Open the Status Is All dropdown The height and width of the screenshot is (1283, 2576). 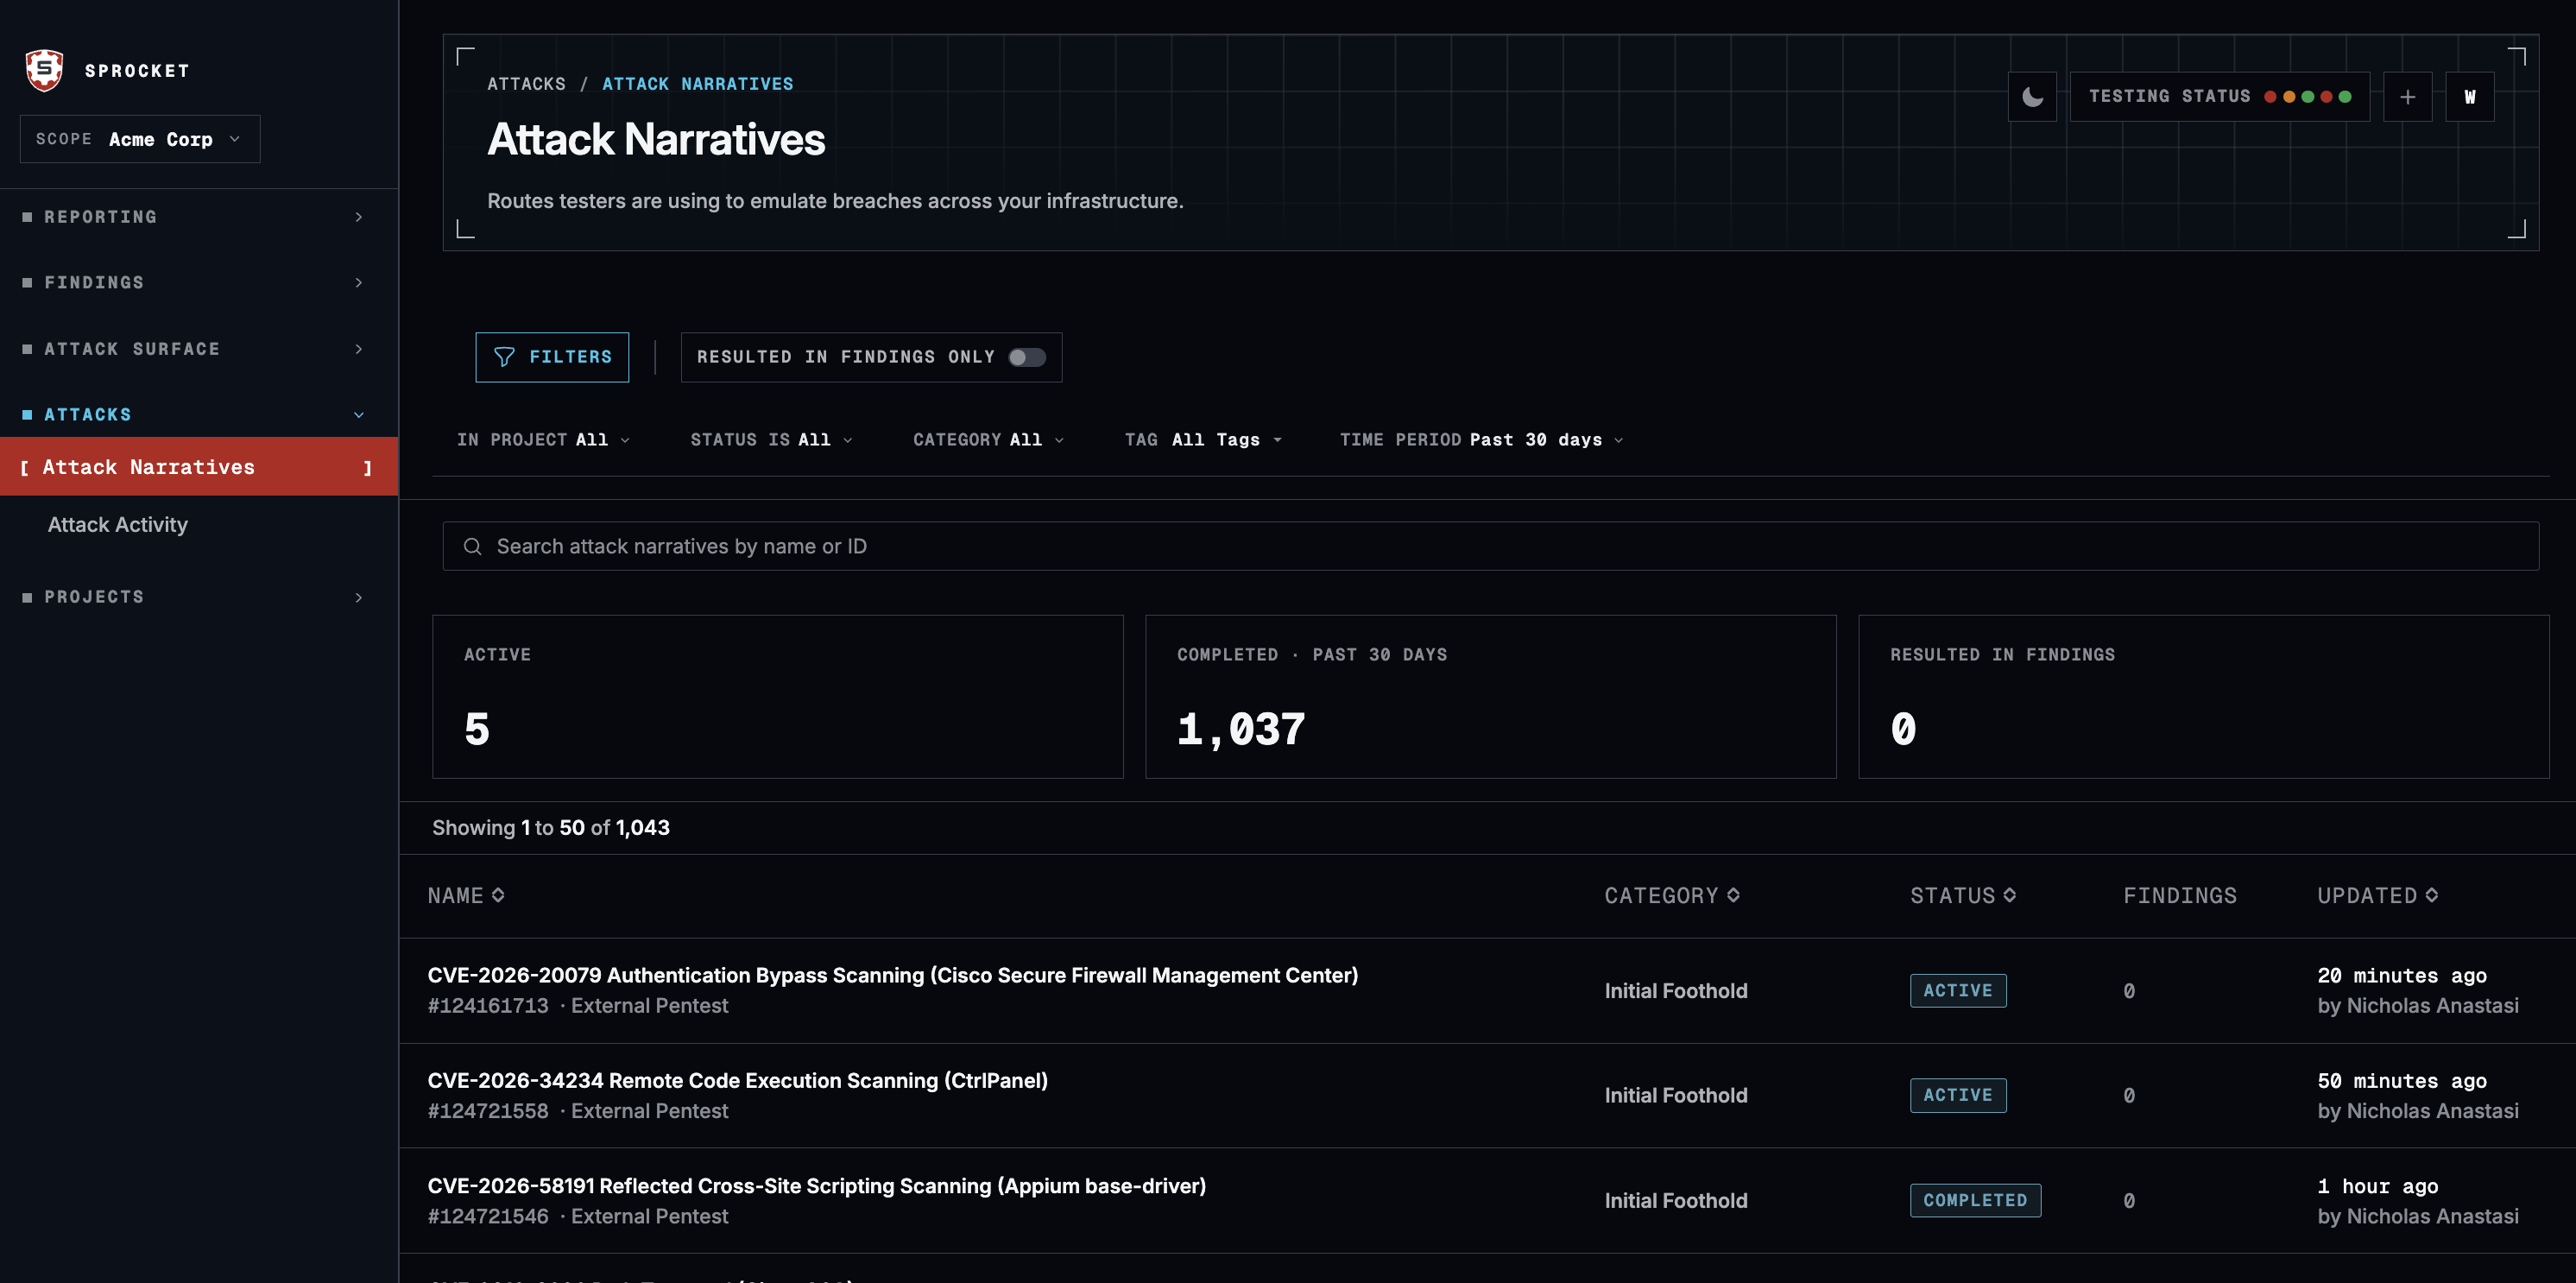tap(771, 440)
